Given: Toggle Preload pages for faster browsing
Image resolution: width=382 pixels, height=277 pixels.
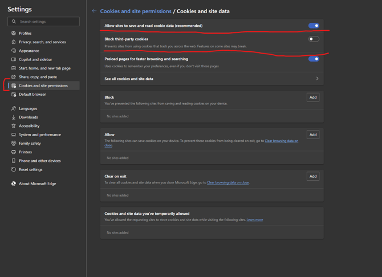Looking at the screenshot, I should [x=314, y=59].
